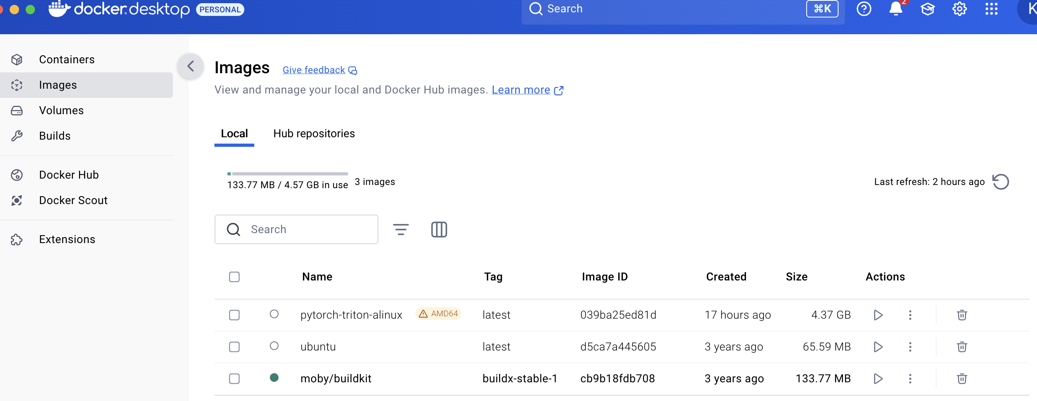Delete the moby/buildkit image

[x=962, y=378]
